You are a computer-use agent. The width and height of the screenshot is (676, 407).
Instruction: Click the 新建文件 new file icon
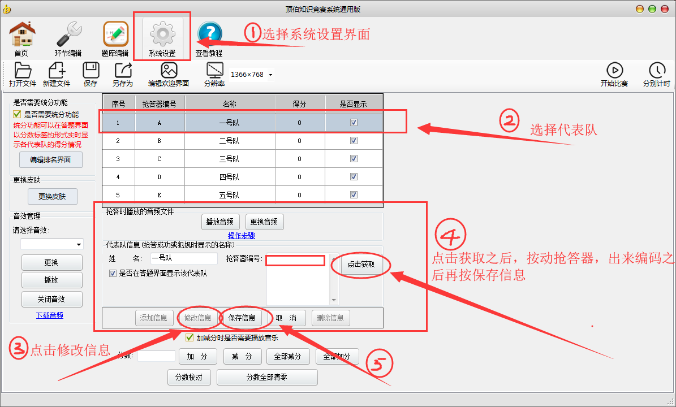(57, 71)
